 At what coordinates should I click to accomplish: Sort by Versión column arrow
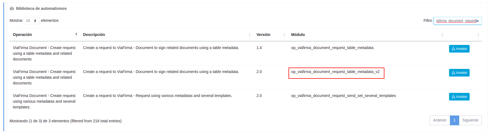(284, 35)
